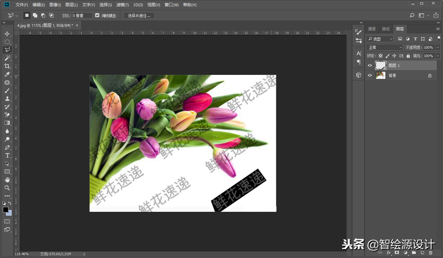Select the Crop tool
The width and height of the screenshot is (443, 258).
[x=7, y=66]
